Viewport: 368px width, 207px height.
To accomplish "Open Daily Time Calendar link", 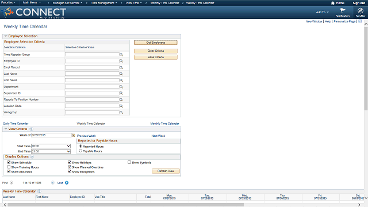I will 16,124.
